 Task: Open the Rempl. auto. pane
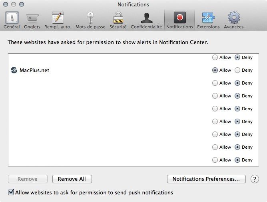click(x=58, y=20)
